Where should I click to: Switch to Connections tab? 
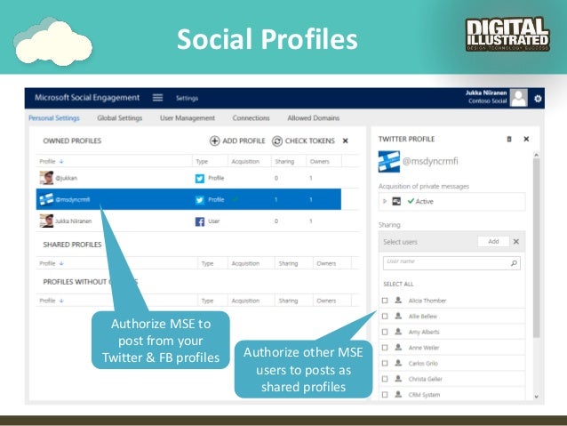(x=251, y=118)
